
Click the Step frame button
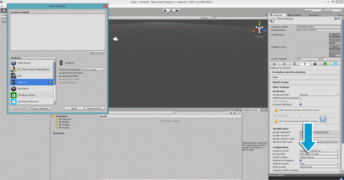(x=177, y=10)
